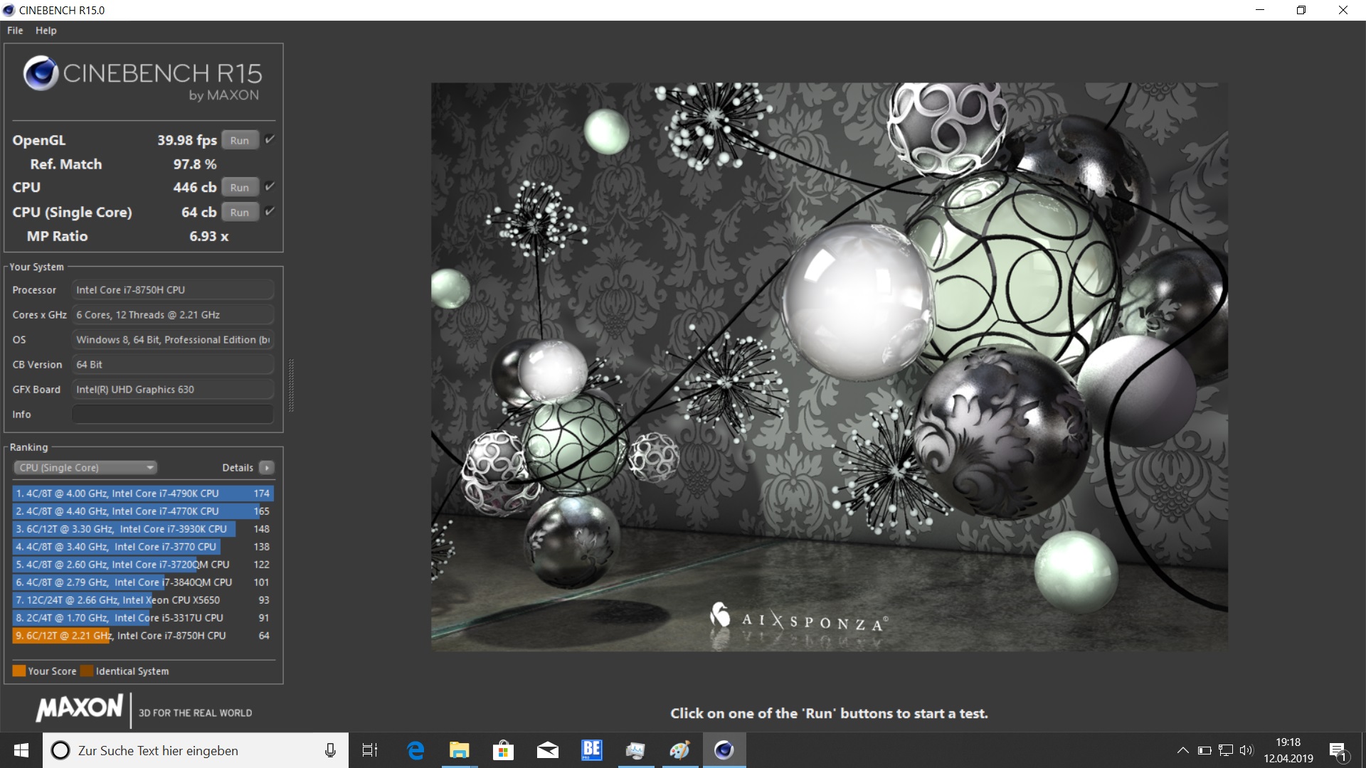Open the notification center icon
The image size is (1366, 768).
click(1338, 750)
